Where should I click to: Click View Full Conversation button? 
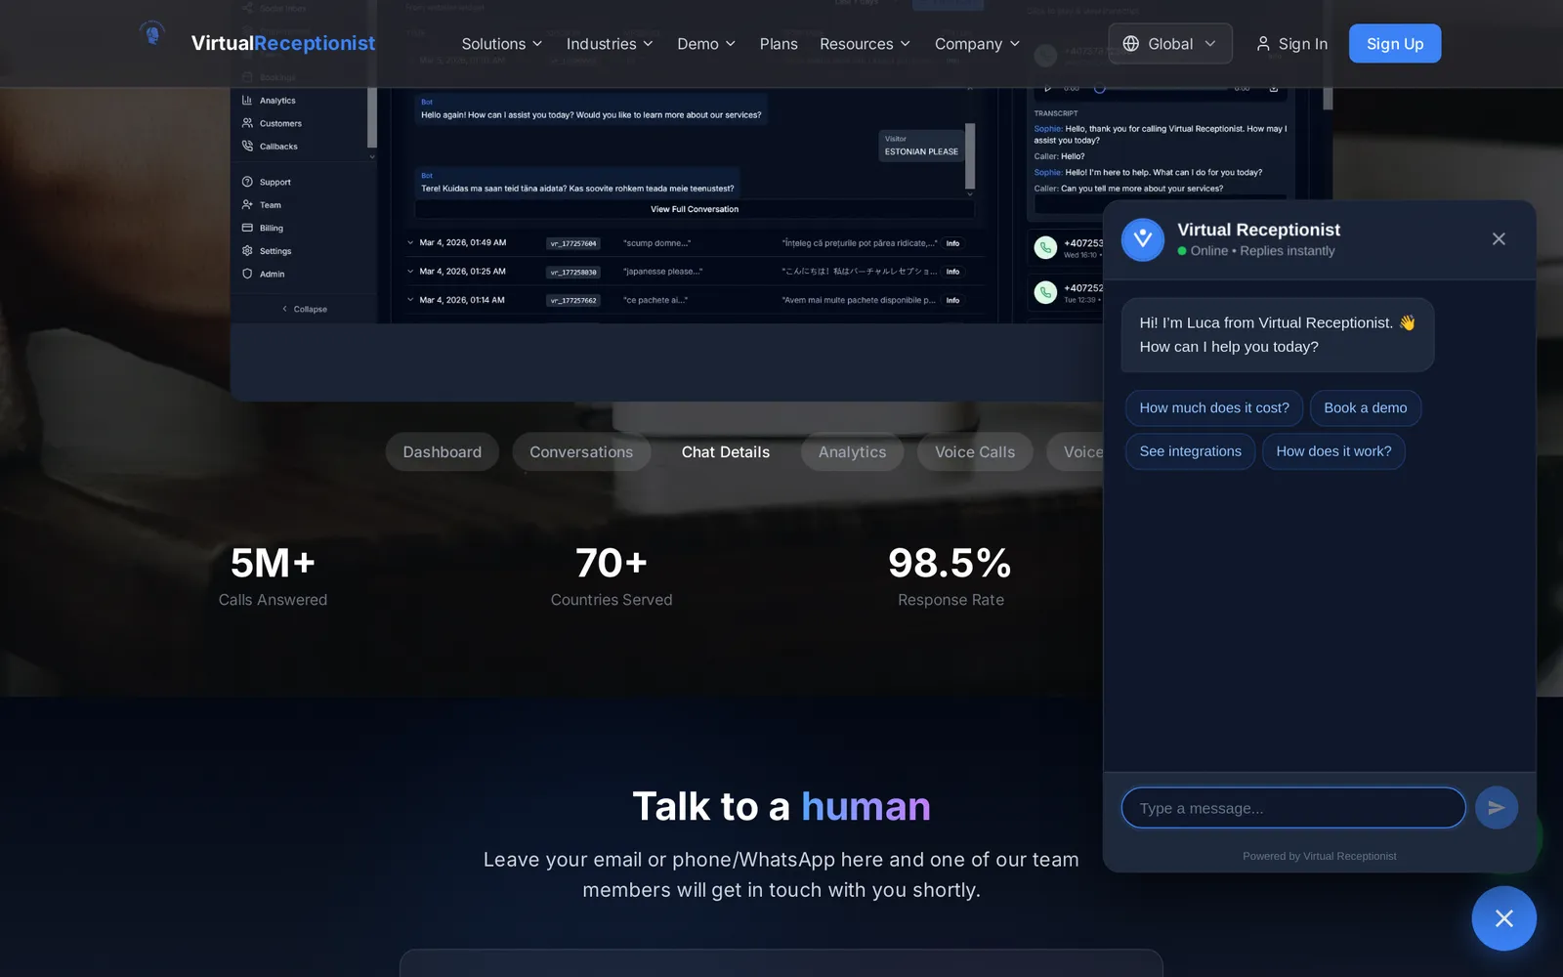(x=695, y=209)
